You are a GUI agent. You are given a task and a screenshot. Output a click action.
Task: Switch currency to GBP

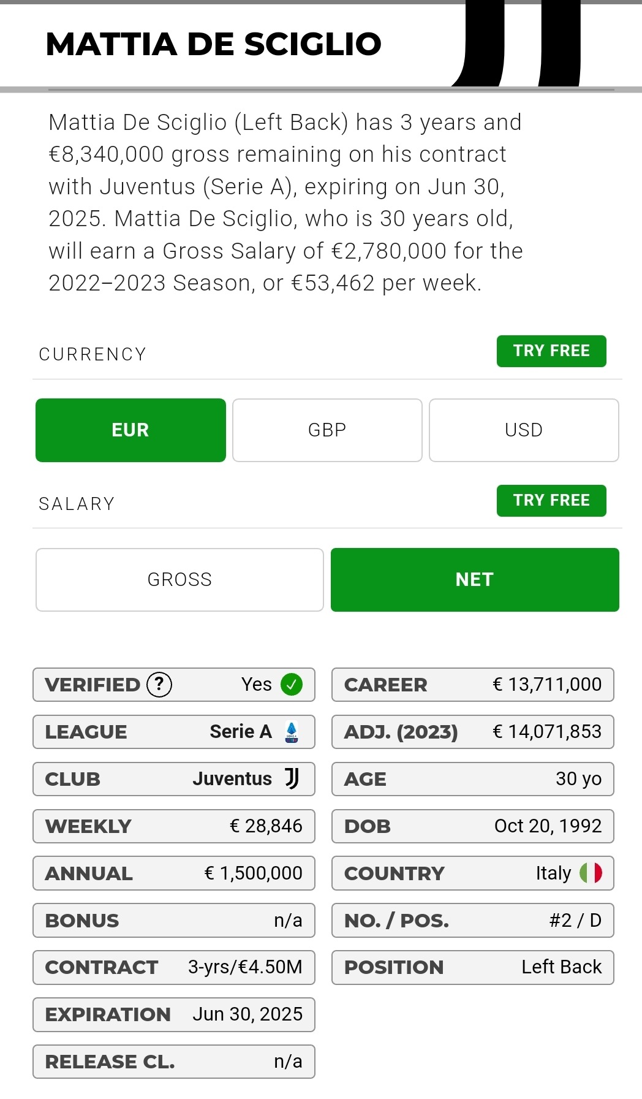tap(327, 430)
